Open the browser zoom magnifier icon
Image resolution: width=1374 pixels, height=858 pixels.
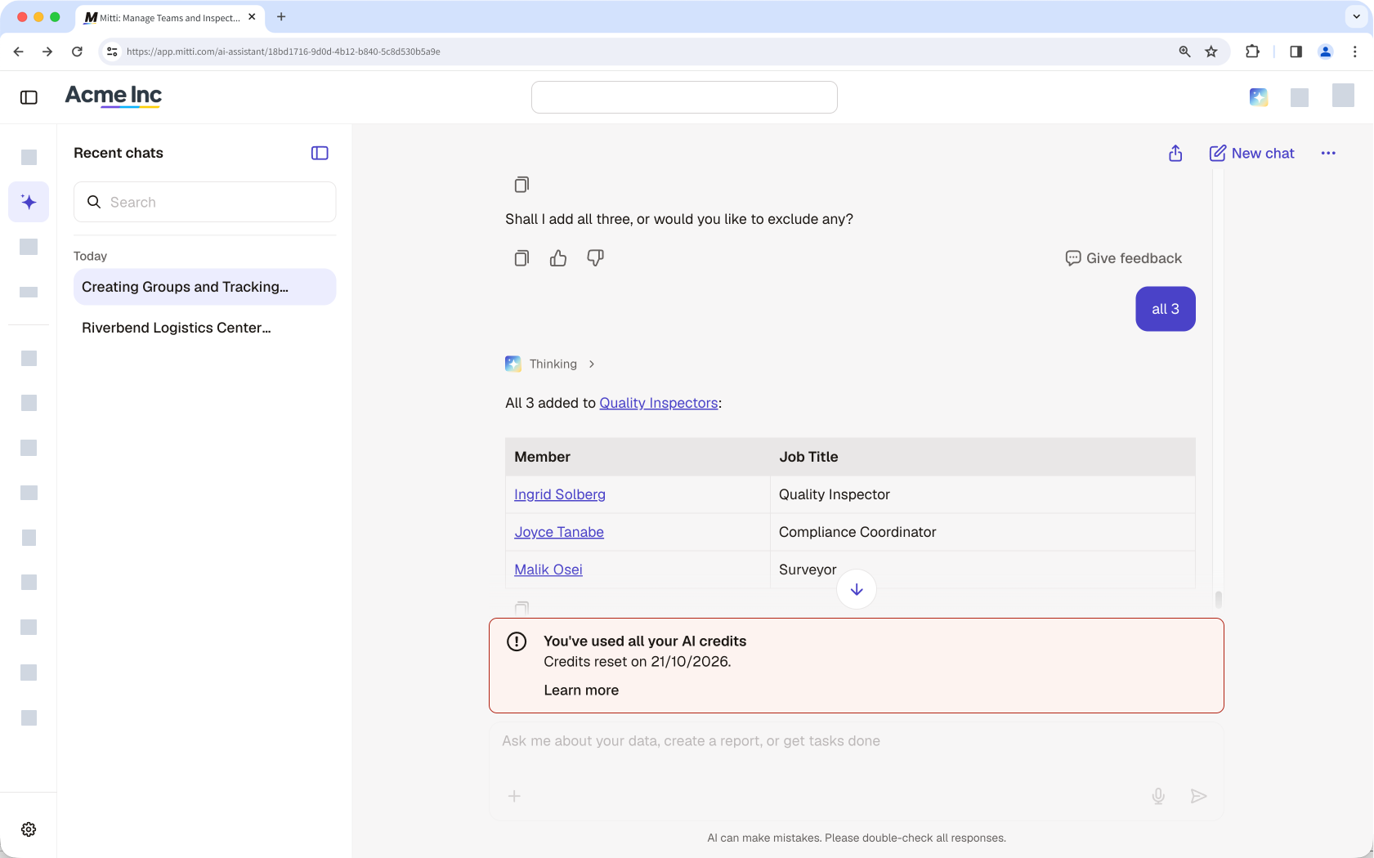1184,51
